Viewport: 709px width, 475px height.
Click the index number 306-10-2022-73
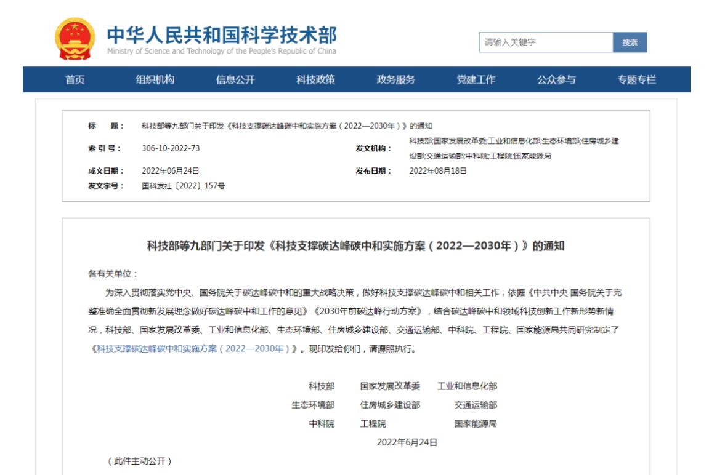pyautogui.click(x=171, y=148)
